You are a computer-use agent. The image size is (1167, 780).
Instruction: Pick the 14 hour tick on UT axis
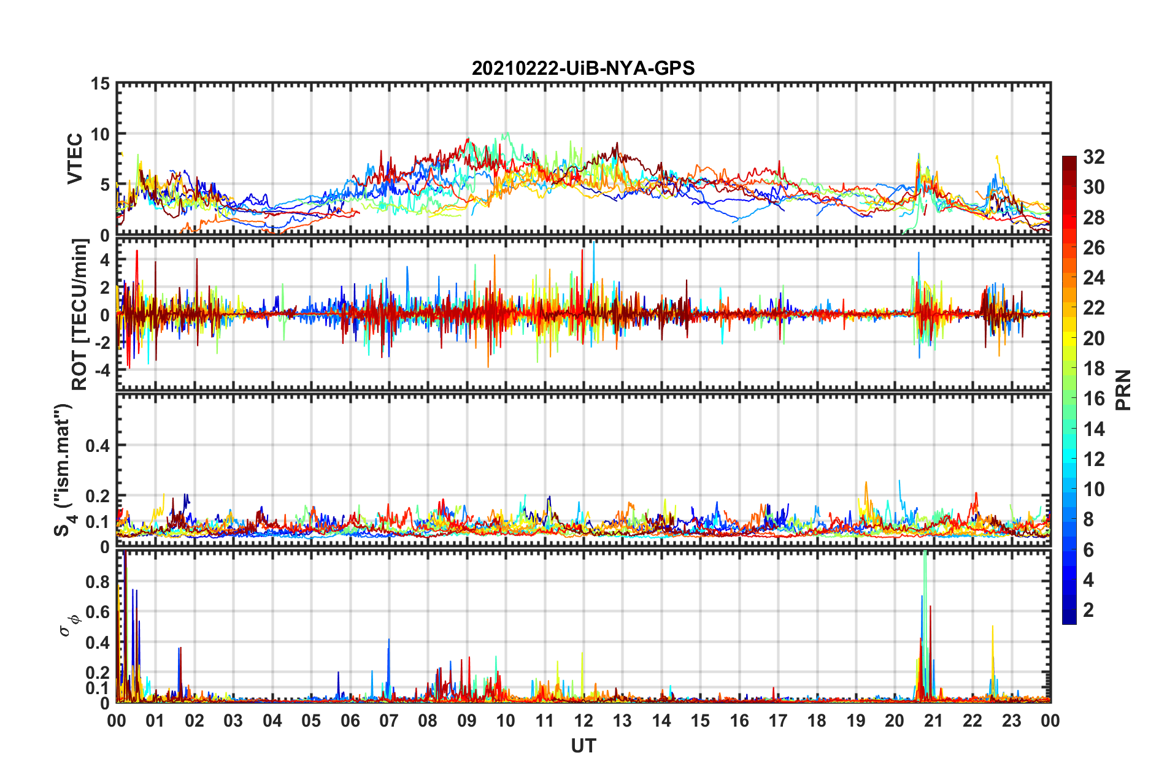(661, 721)
